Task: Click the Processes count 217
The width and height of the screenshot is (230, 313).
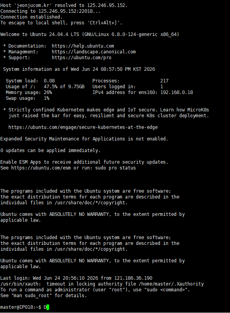Action: [x=164, y=81]
